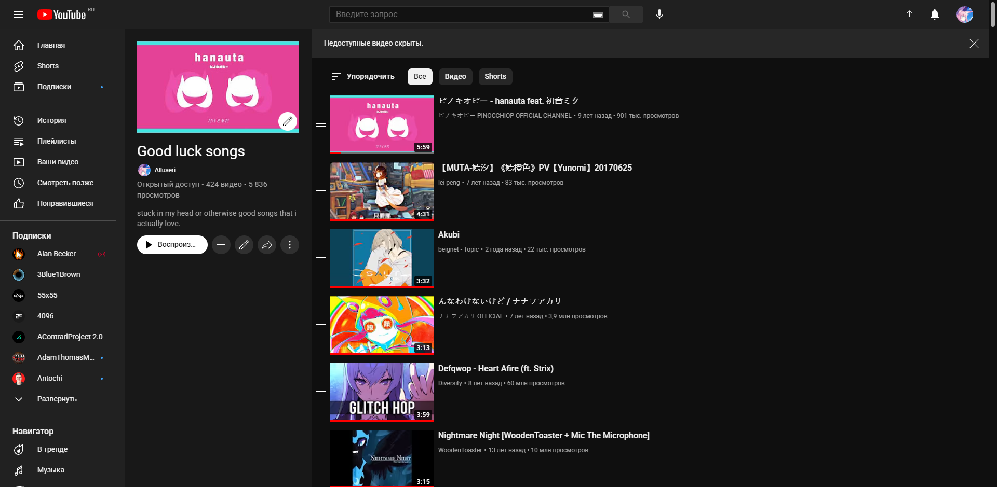Open the large playlist cover thumbnail

click(x=218, y=87)
